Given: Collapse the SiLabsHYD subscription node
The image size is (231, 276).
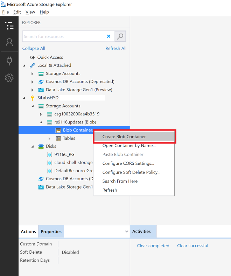Looking at the screenshot, I should (x=24, y=98).
